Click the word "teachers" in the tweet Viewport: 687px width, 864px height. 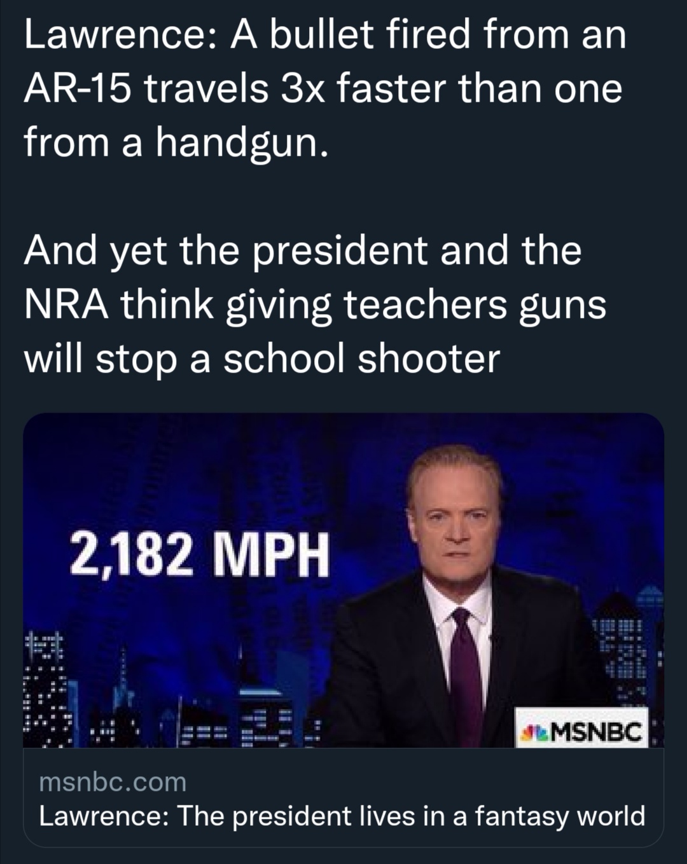[426, 305]
